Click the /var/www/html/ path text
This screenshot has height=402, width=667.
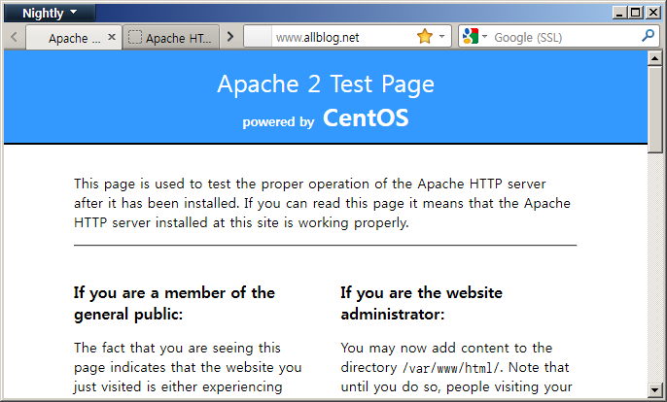pos(453,368)
